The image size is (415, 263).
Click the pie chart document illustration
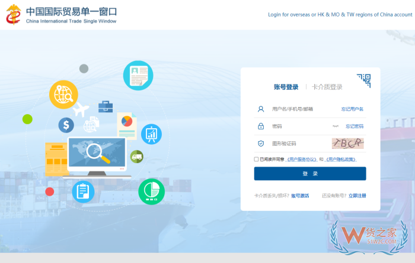click(127, 126)
